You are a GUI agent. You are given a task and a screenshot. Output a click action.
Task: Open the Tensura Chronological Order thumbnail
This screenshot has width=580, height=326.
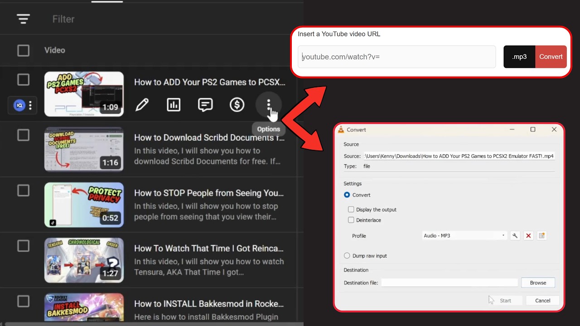[x=84, y=260]
